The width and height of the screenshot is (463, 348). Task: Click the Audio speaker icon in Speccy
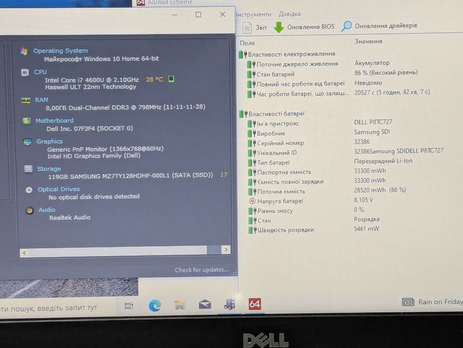pyautogui.click(x=30, y=210)
